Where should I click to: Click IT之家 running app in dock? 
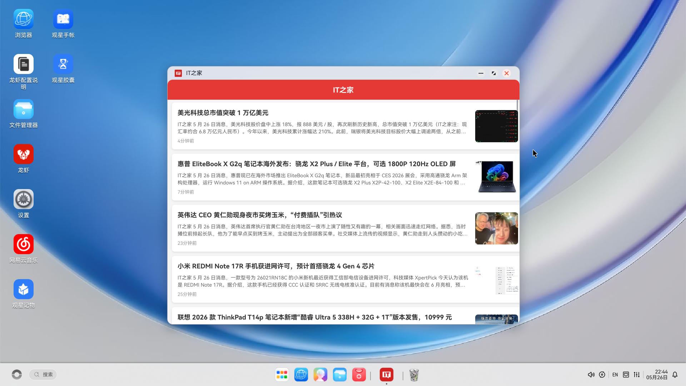tap(387, 375)
